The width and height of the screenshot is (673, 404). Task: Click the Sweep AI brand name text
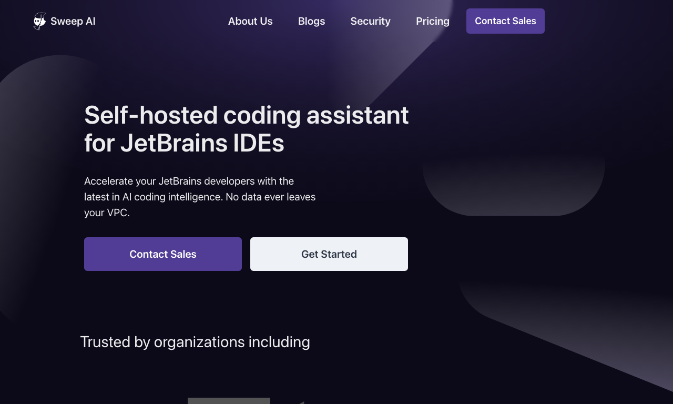click(73, 21)
